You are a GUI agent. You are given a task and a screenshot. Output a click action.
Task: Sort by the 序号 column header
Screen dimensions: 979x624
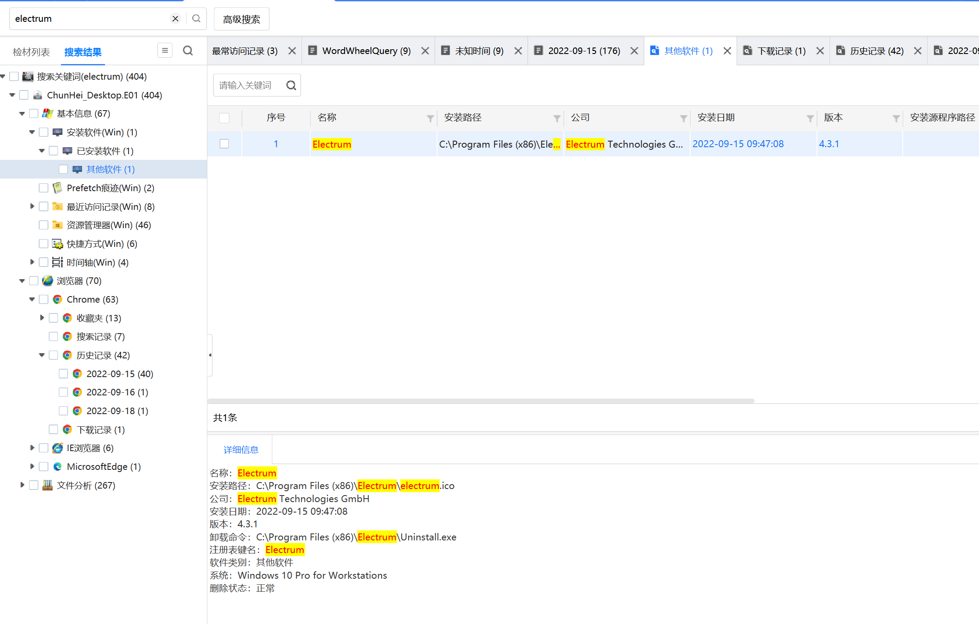pos(276,118)
